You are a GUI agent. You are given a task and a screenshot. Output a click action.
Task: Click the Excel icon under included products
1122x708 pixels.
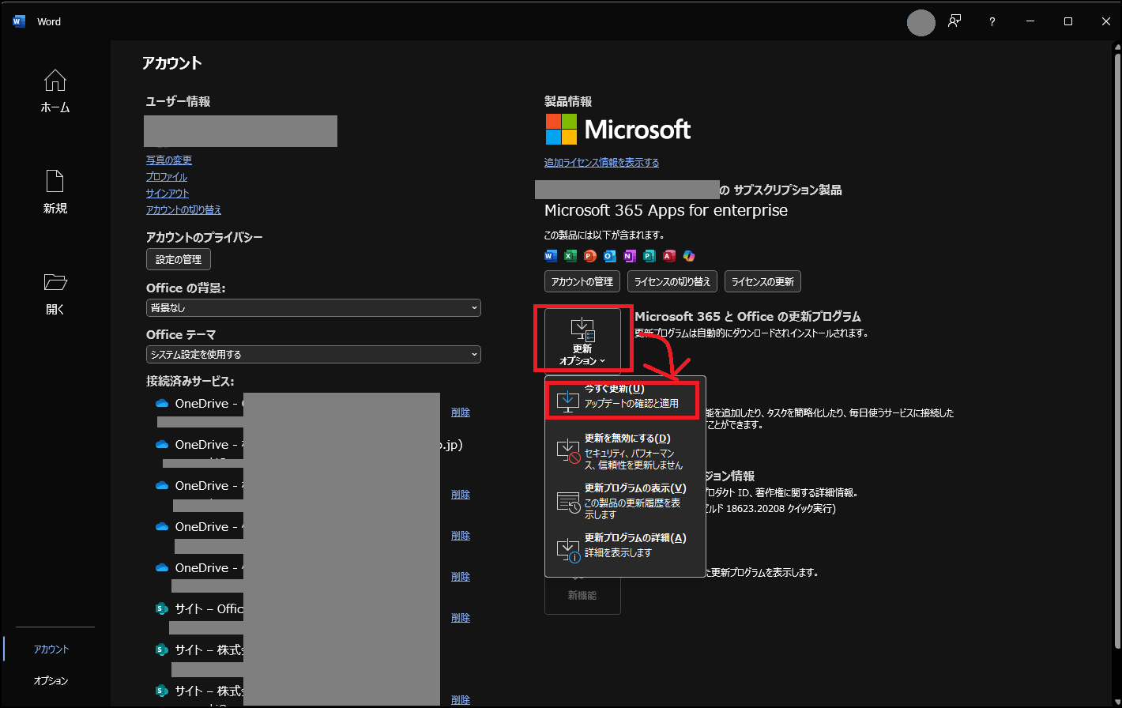[x=570, y=256]
